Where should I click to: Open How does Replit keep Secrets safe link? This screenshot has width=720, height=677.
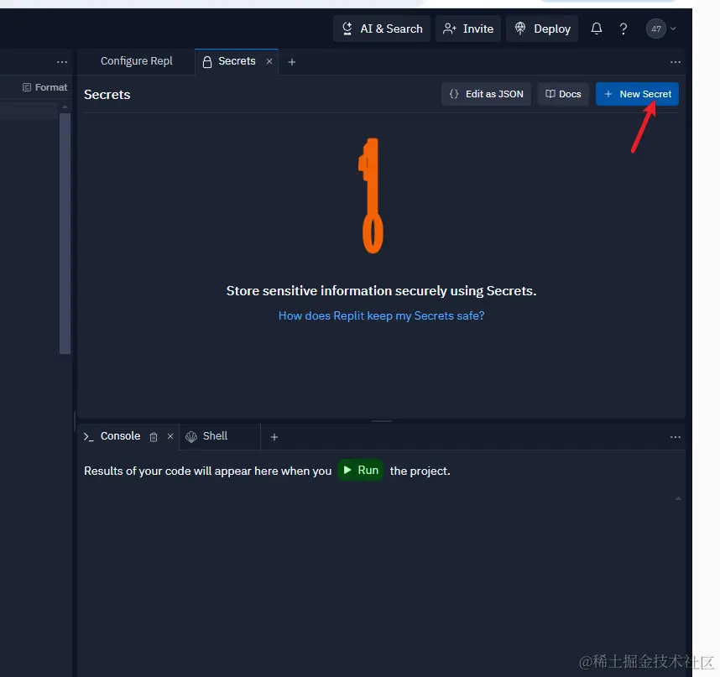(381, 315)
